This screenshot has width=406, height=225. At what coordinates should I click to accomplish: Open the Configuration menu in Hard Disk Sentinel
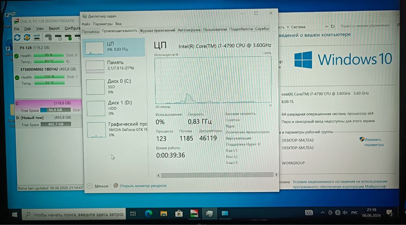[x=72, y=28]
